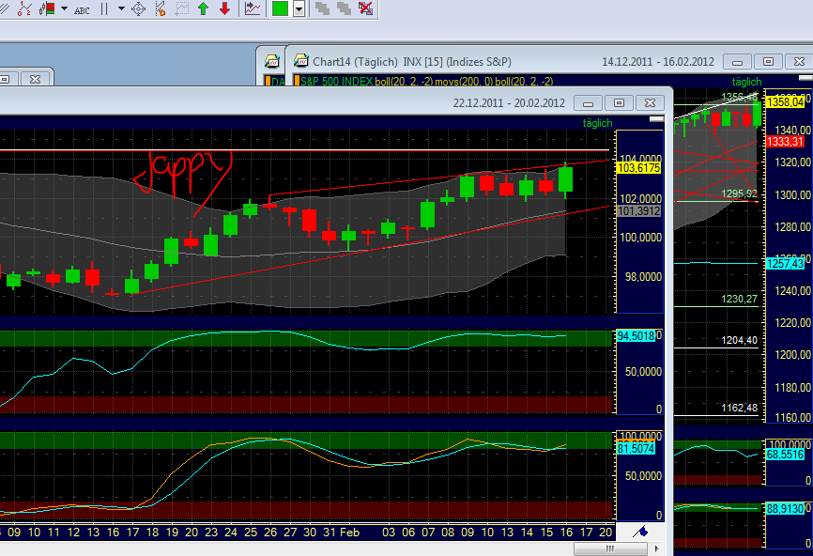Click the S&P 500 INDEX boll indicator label
The height and width of the screenshot is (556, 813).
click(x=376, y=81)
